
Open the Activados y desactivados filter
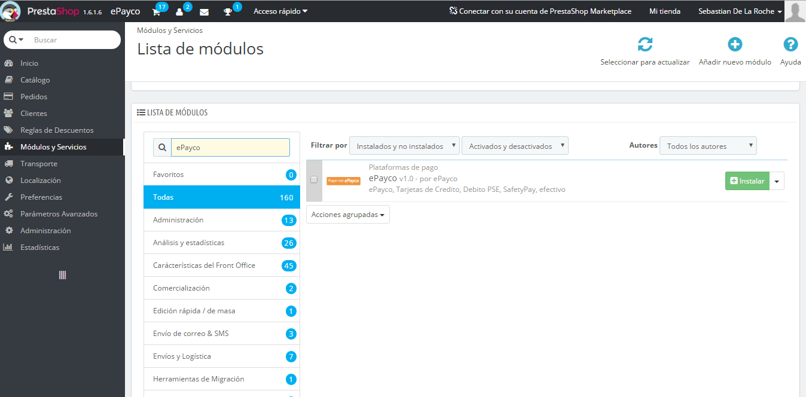[515, 146]
